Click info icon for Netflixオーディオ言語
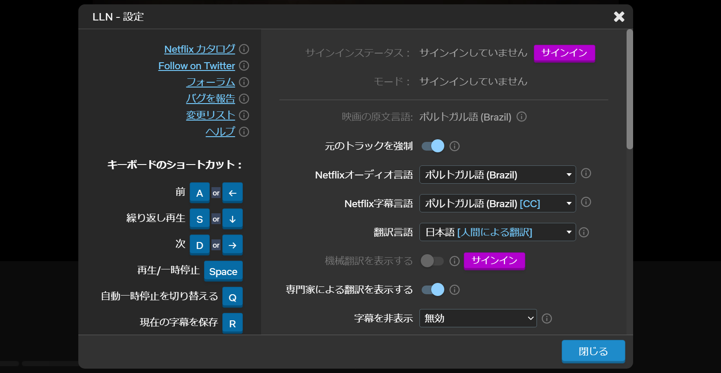The height and width of the screenshot is (373, 721). click(586, 173)
